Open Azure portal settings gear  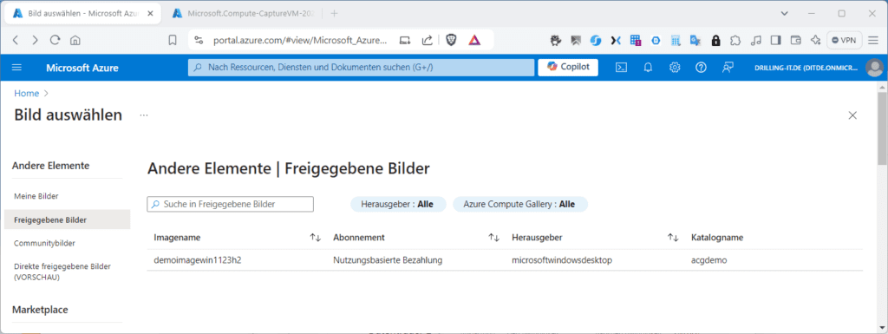tap(675, 68)
